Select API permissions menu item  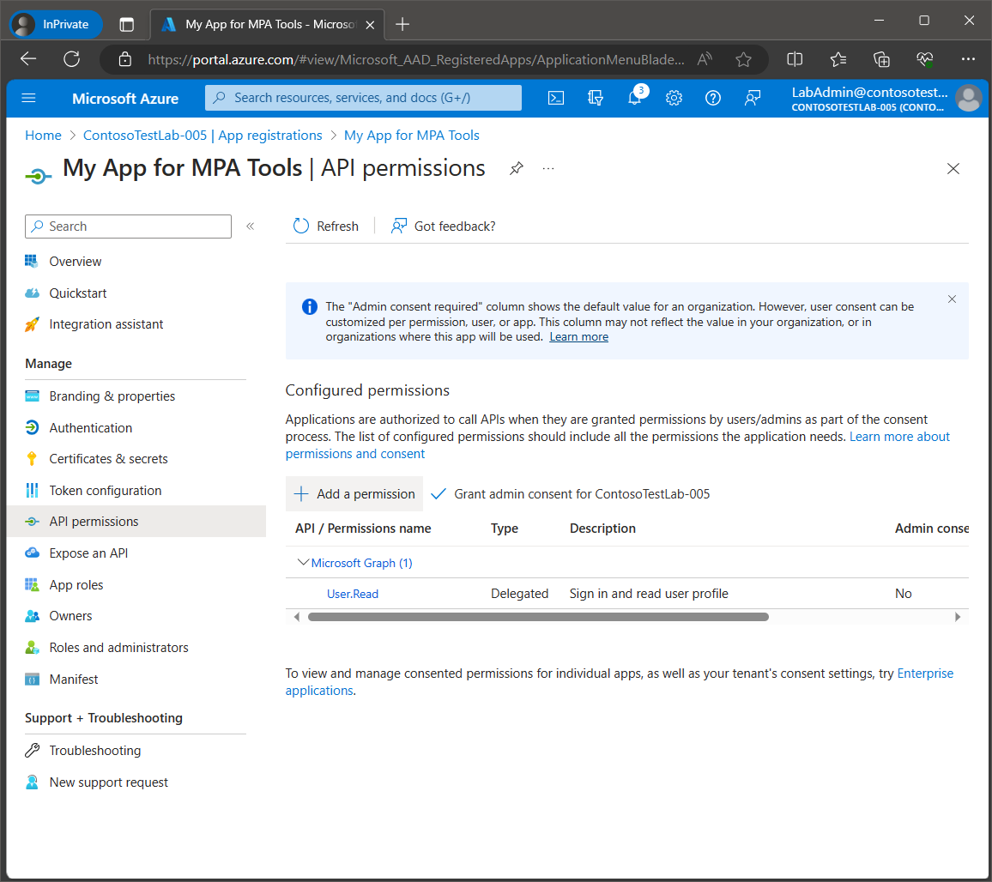click(x=136, y=522)
